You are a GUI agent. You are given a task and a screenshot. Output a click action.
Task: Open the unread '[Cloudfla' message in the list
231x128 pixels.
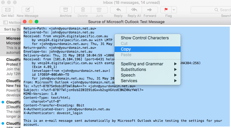point(10,109)
